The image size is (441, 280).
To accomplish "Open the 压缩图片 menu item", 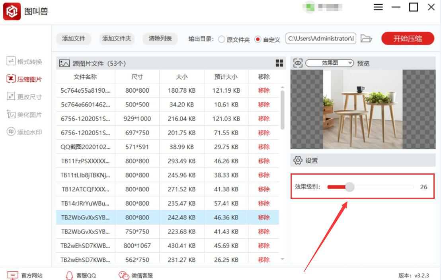I will pyautogui.click(x=24, y=79).
